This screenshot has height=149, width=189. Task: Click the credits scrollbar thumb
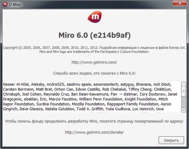[184, 92]
